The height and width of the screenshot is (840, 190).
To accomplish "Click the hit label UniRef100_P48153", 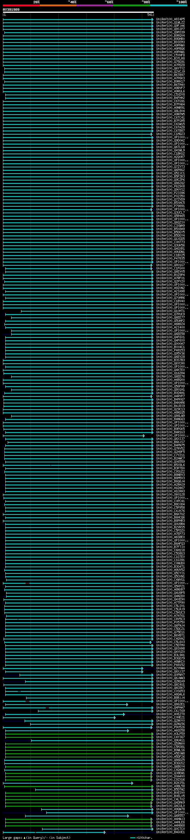I will pos(170,350).
